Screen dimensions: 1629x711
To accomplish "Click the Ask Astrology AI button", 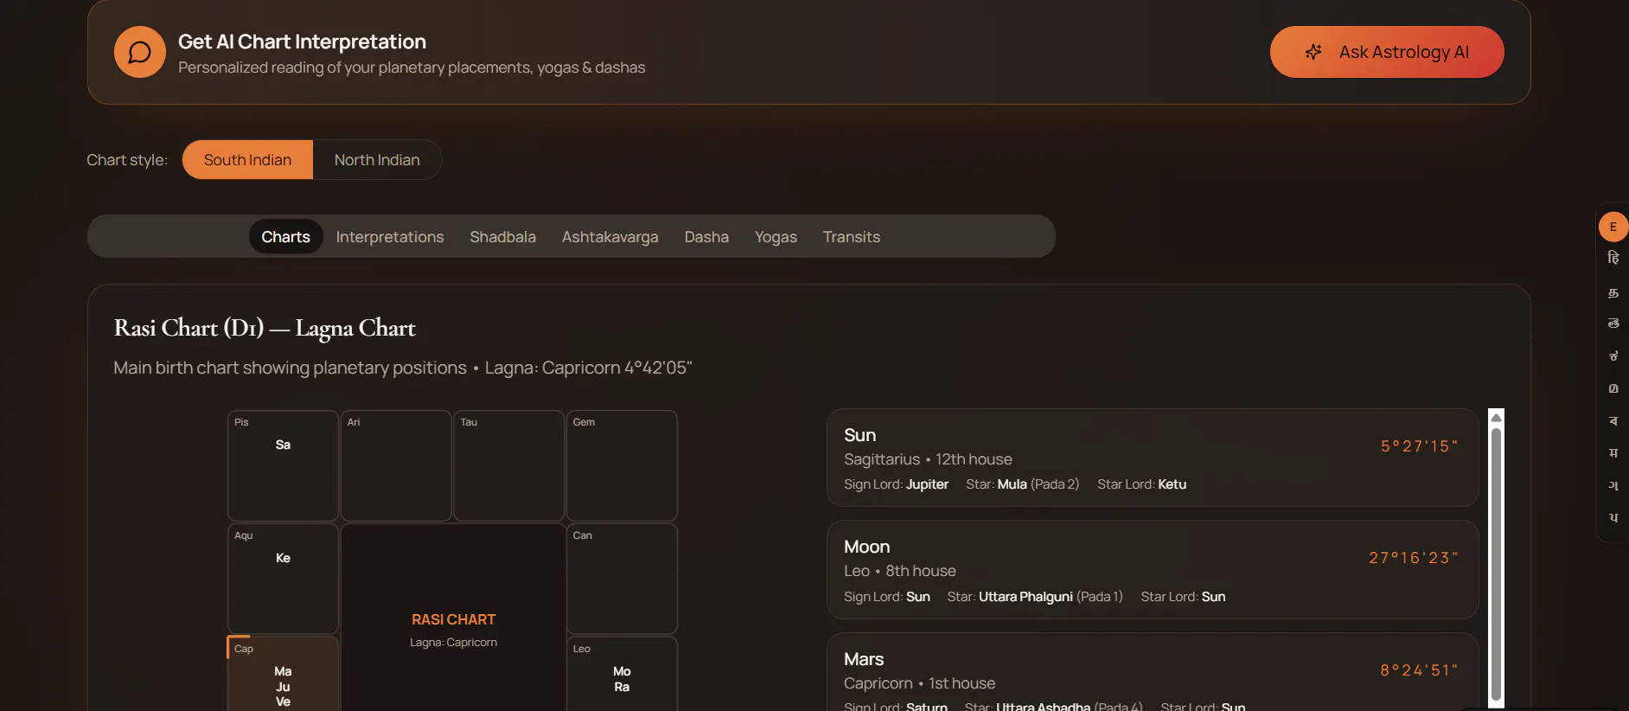I will tap(1387, 52).
